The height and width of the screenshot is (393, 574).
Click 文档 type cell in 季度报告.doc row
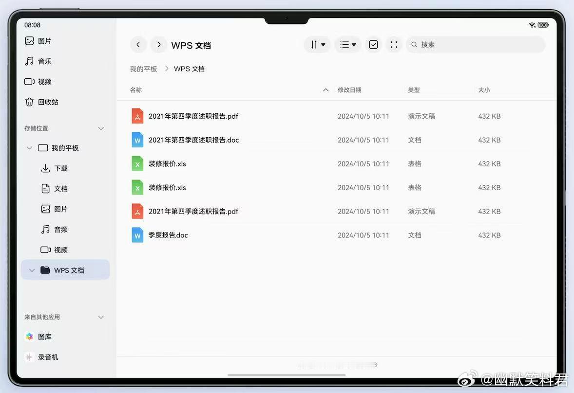point(415,235)
